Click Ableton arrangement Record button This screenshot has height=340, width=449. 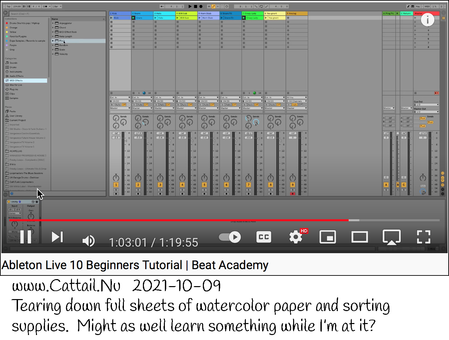click(x=201, y=6)
